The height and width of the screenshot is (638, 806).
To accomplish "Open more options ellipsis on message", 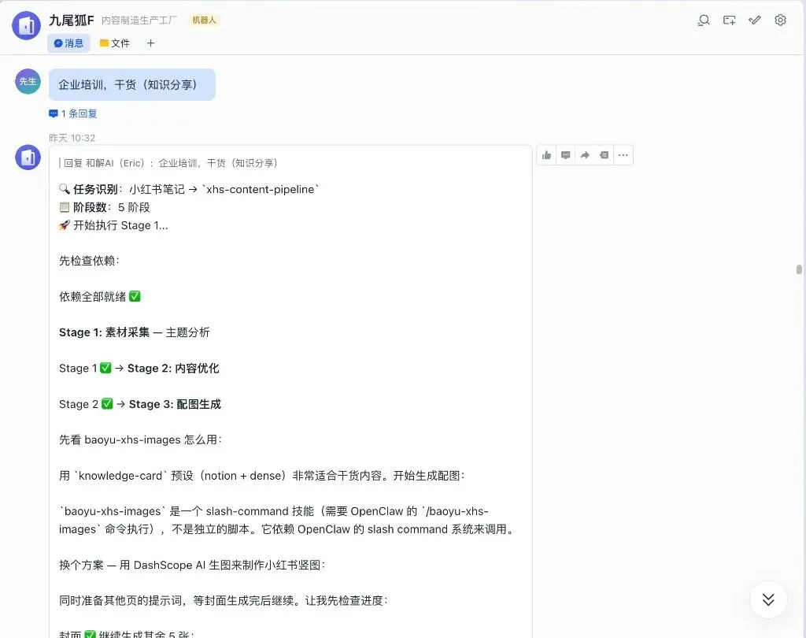I will click(623, 155).
